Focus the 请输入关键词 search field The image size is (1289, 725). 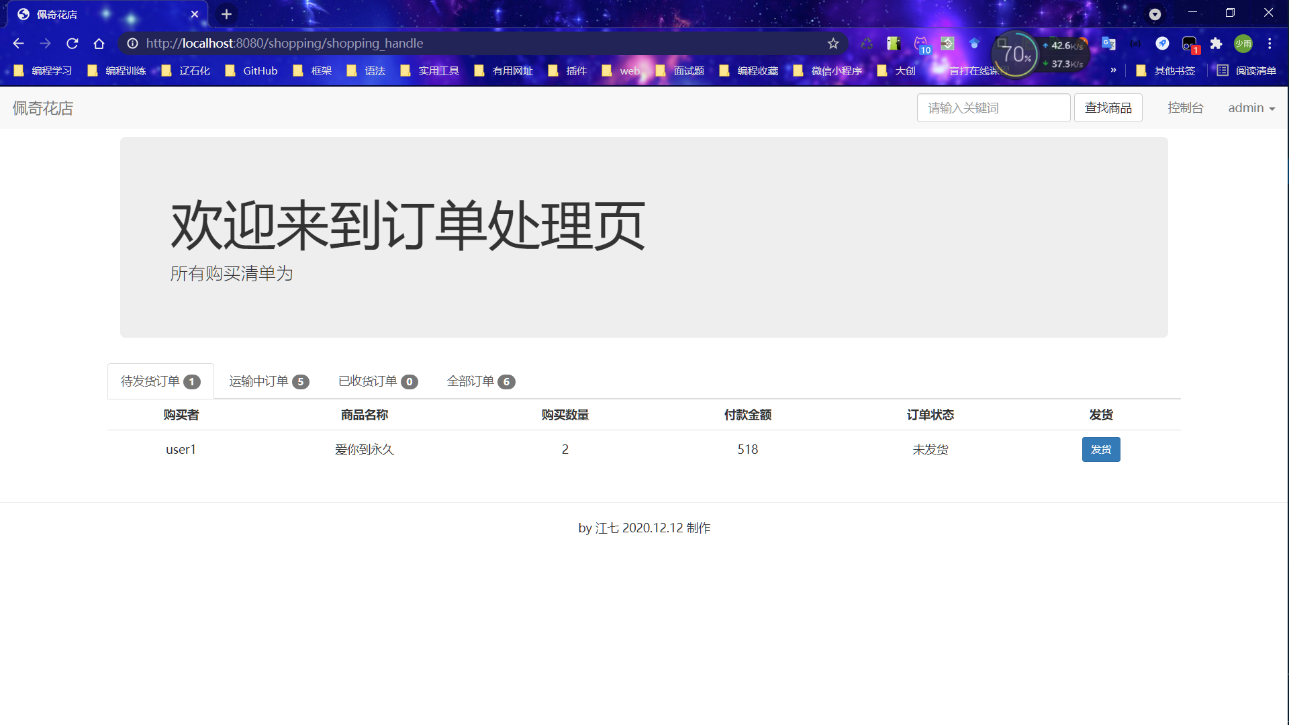tap(993, 108)
